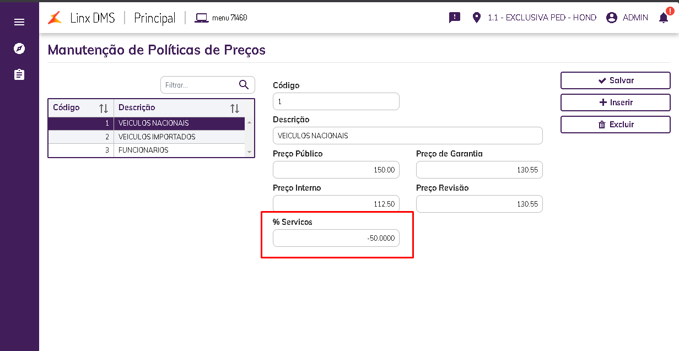This screenshot has height=351, width=679.
Task: Open the clipboard tasks icon
Action: click(19, 74)
